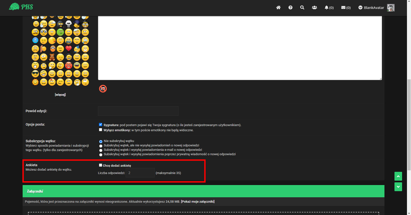The image size is (411, 215).
Task: Open the BlankAvatar user dropdown
Action: (x=371, y=8)
